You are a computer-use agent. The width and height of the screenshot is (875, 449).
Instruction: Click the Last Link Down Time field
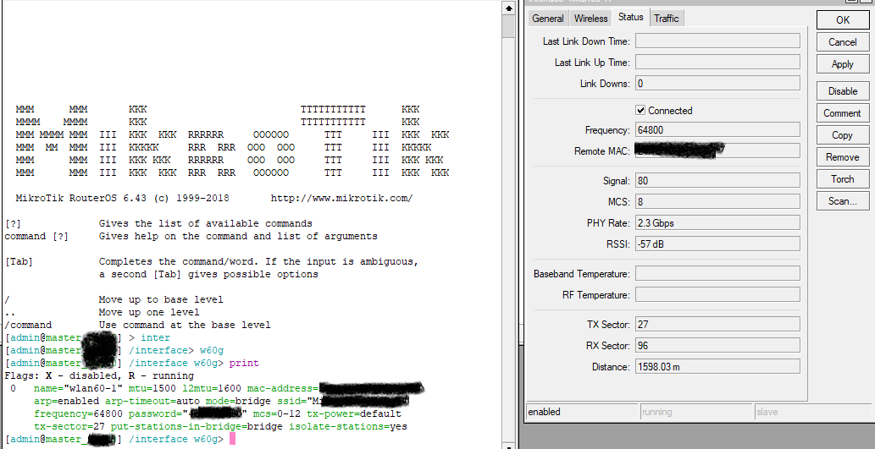717,41
